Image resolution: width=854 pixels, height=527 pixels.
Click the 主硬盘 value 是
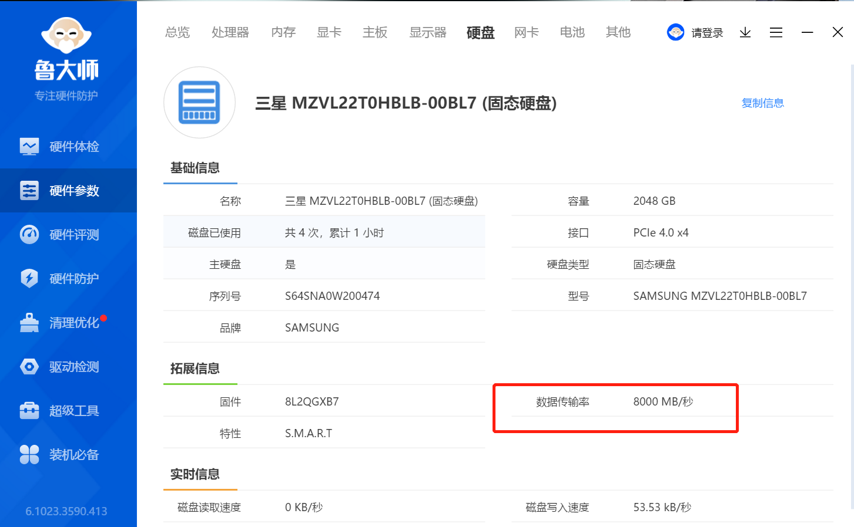290,265
